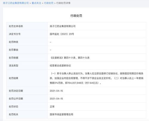Click the 2021-04-15 value beside 处罚公开日期

point(56,99)
